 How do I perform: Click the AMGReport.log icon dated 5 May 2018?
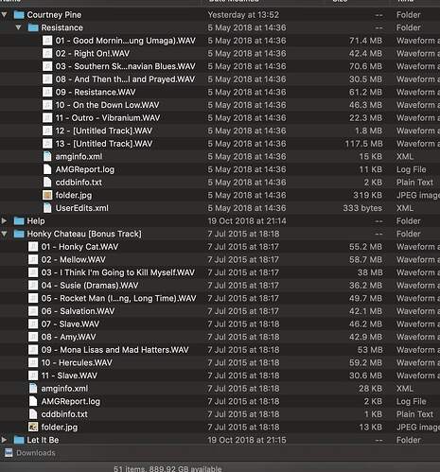(47, 169)
